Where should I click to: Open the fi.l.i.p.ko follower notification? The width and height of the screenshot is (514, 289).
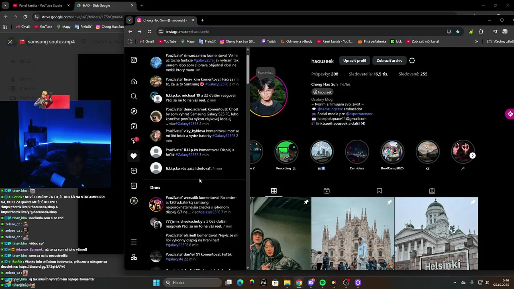(x=194, y=168)
